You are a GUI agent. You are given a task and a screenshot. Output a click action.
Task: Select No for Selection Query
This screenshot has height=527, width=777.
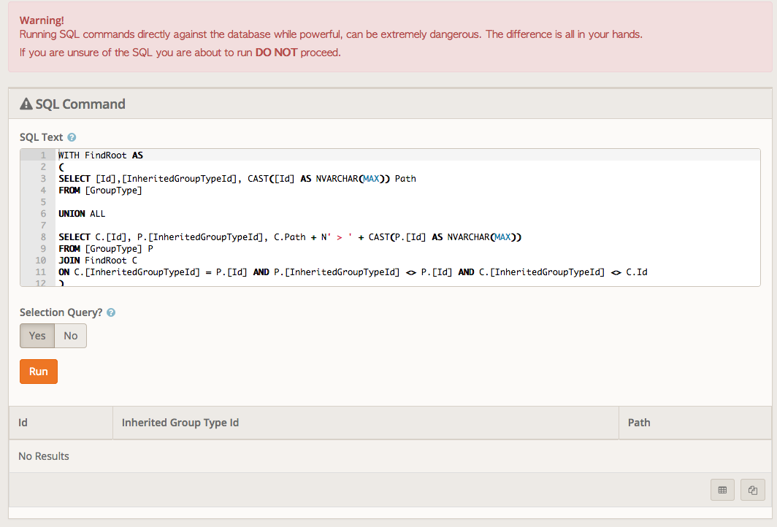coord(71,336)
